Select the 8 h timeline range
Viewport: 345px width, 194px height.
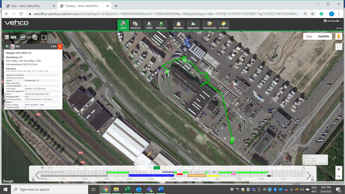pyautogui.click(x=150, y=168)
